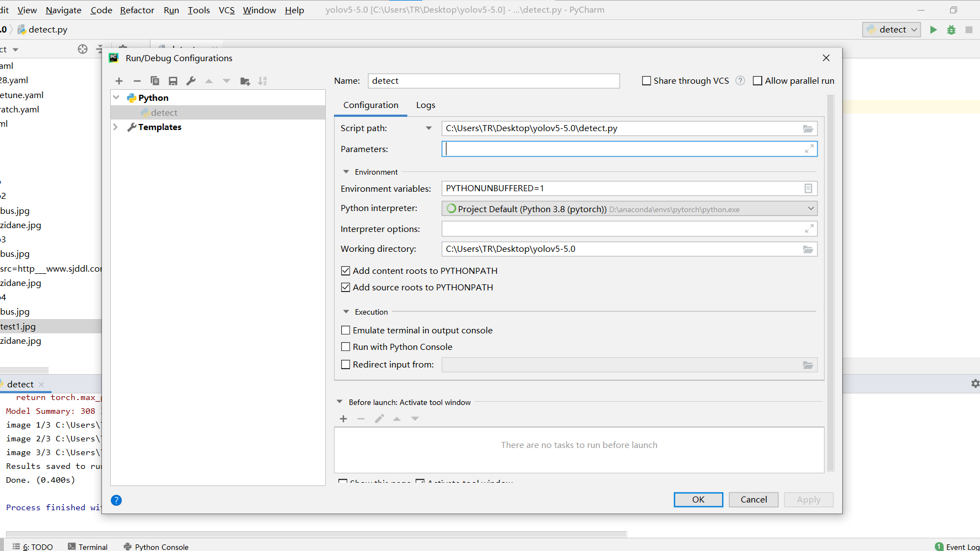Image resolution: width=980 pixels, height=551 pixels.
Task: Move configuration down in the list
Action: pos(227,81)
